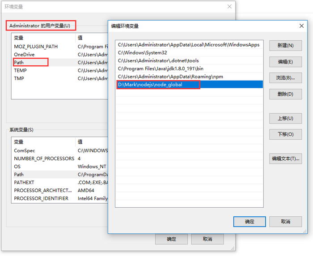Viewport: 313px width, 257px height.
Task: Move entry down with 下移(O)
Action: tap(285, 134)
